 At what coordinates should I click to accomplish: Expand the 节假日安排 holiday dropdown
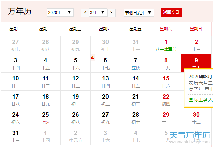[139, 13]
